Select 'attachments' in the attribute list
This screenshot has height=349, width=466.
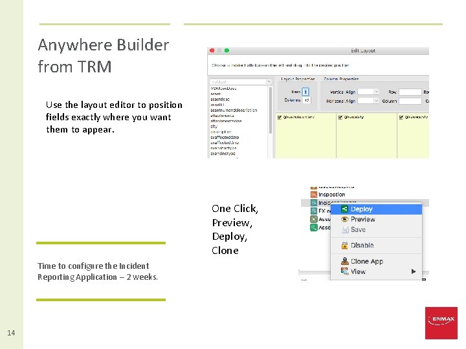pos(222,116)
